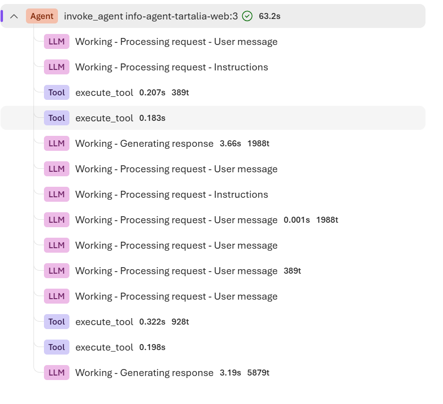
Task: Click Tool badge on 0.183s row
Action: pyautogui.click(x=56, y=118)
